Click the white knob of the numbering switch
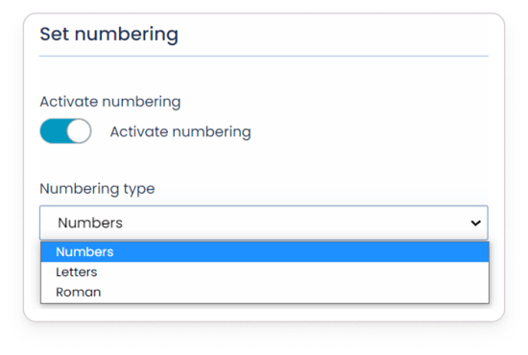Screen dimensions: 528x355 point(79,130)
